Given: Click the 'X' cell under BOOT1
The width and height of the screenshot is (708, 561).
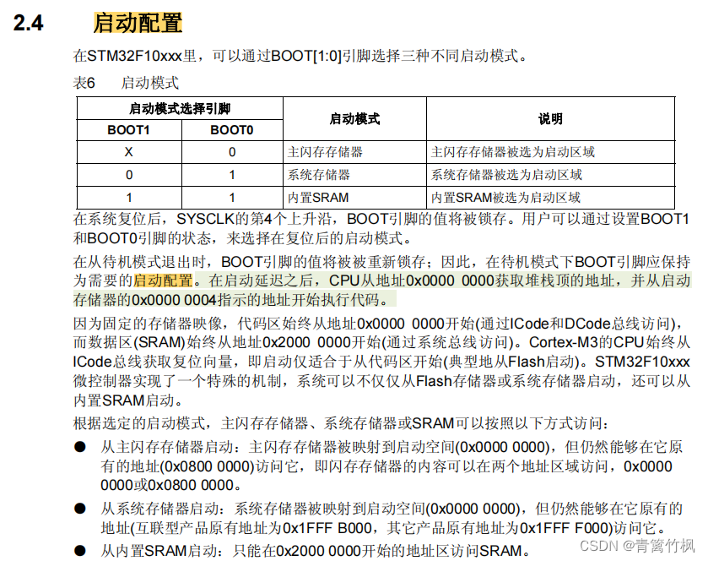Looking at the screenshot, I should 128,152.
